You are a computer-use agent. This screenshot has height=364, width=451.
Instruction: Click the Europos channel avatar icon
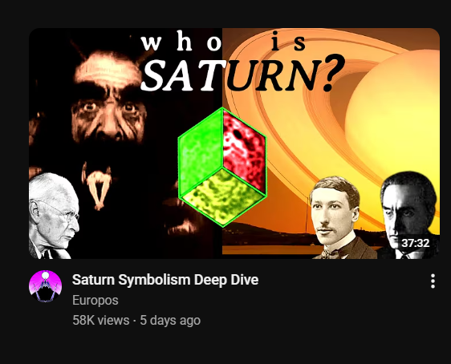pyautogui.click(x=45, y=286)
